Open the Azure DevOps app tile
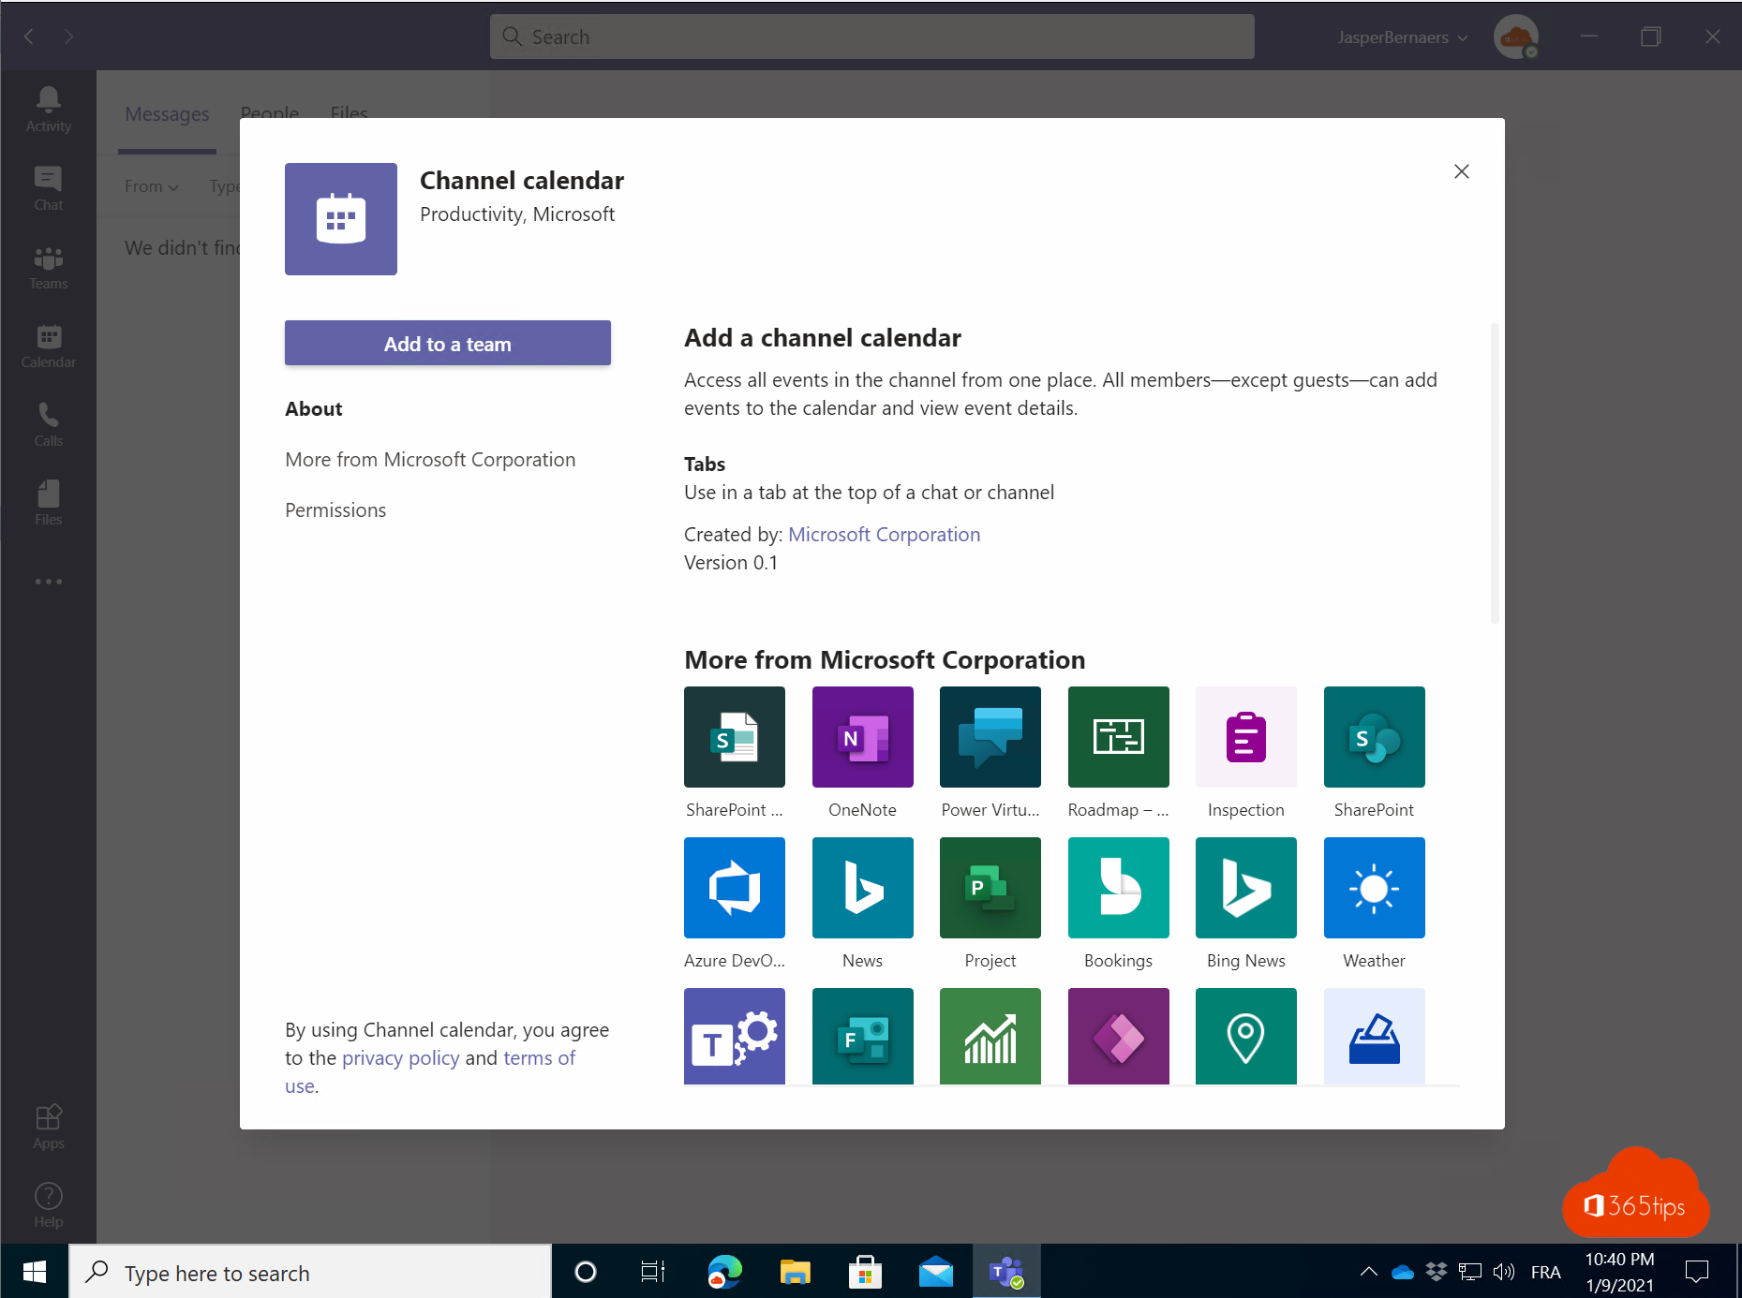Image resolution: width=1742 pixels, height=1298 pixels. coord(734,888)
